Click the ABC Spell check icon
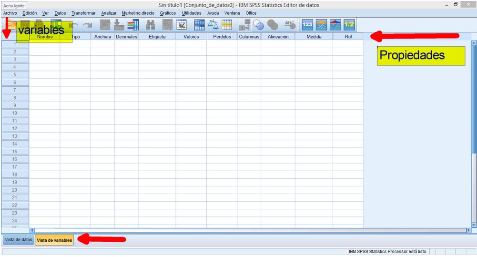Screen dimensions: 477x257 [x=290, y=25]
